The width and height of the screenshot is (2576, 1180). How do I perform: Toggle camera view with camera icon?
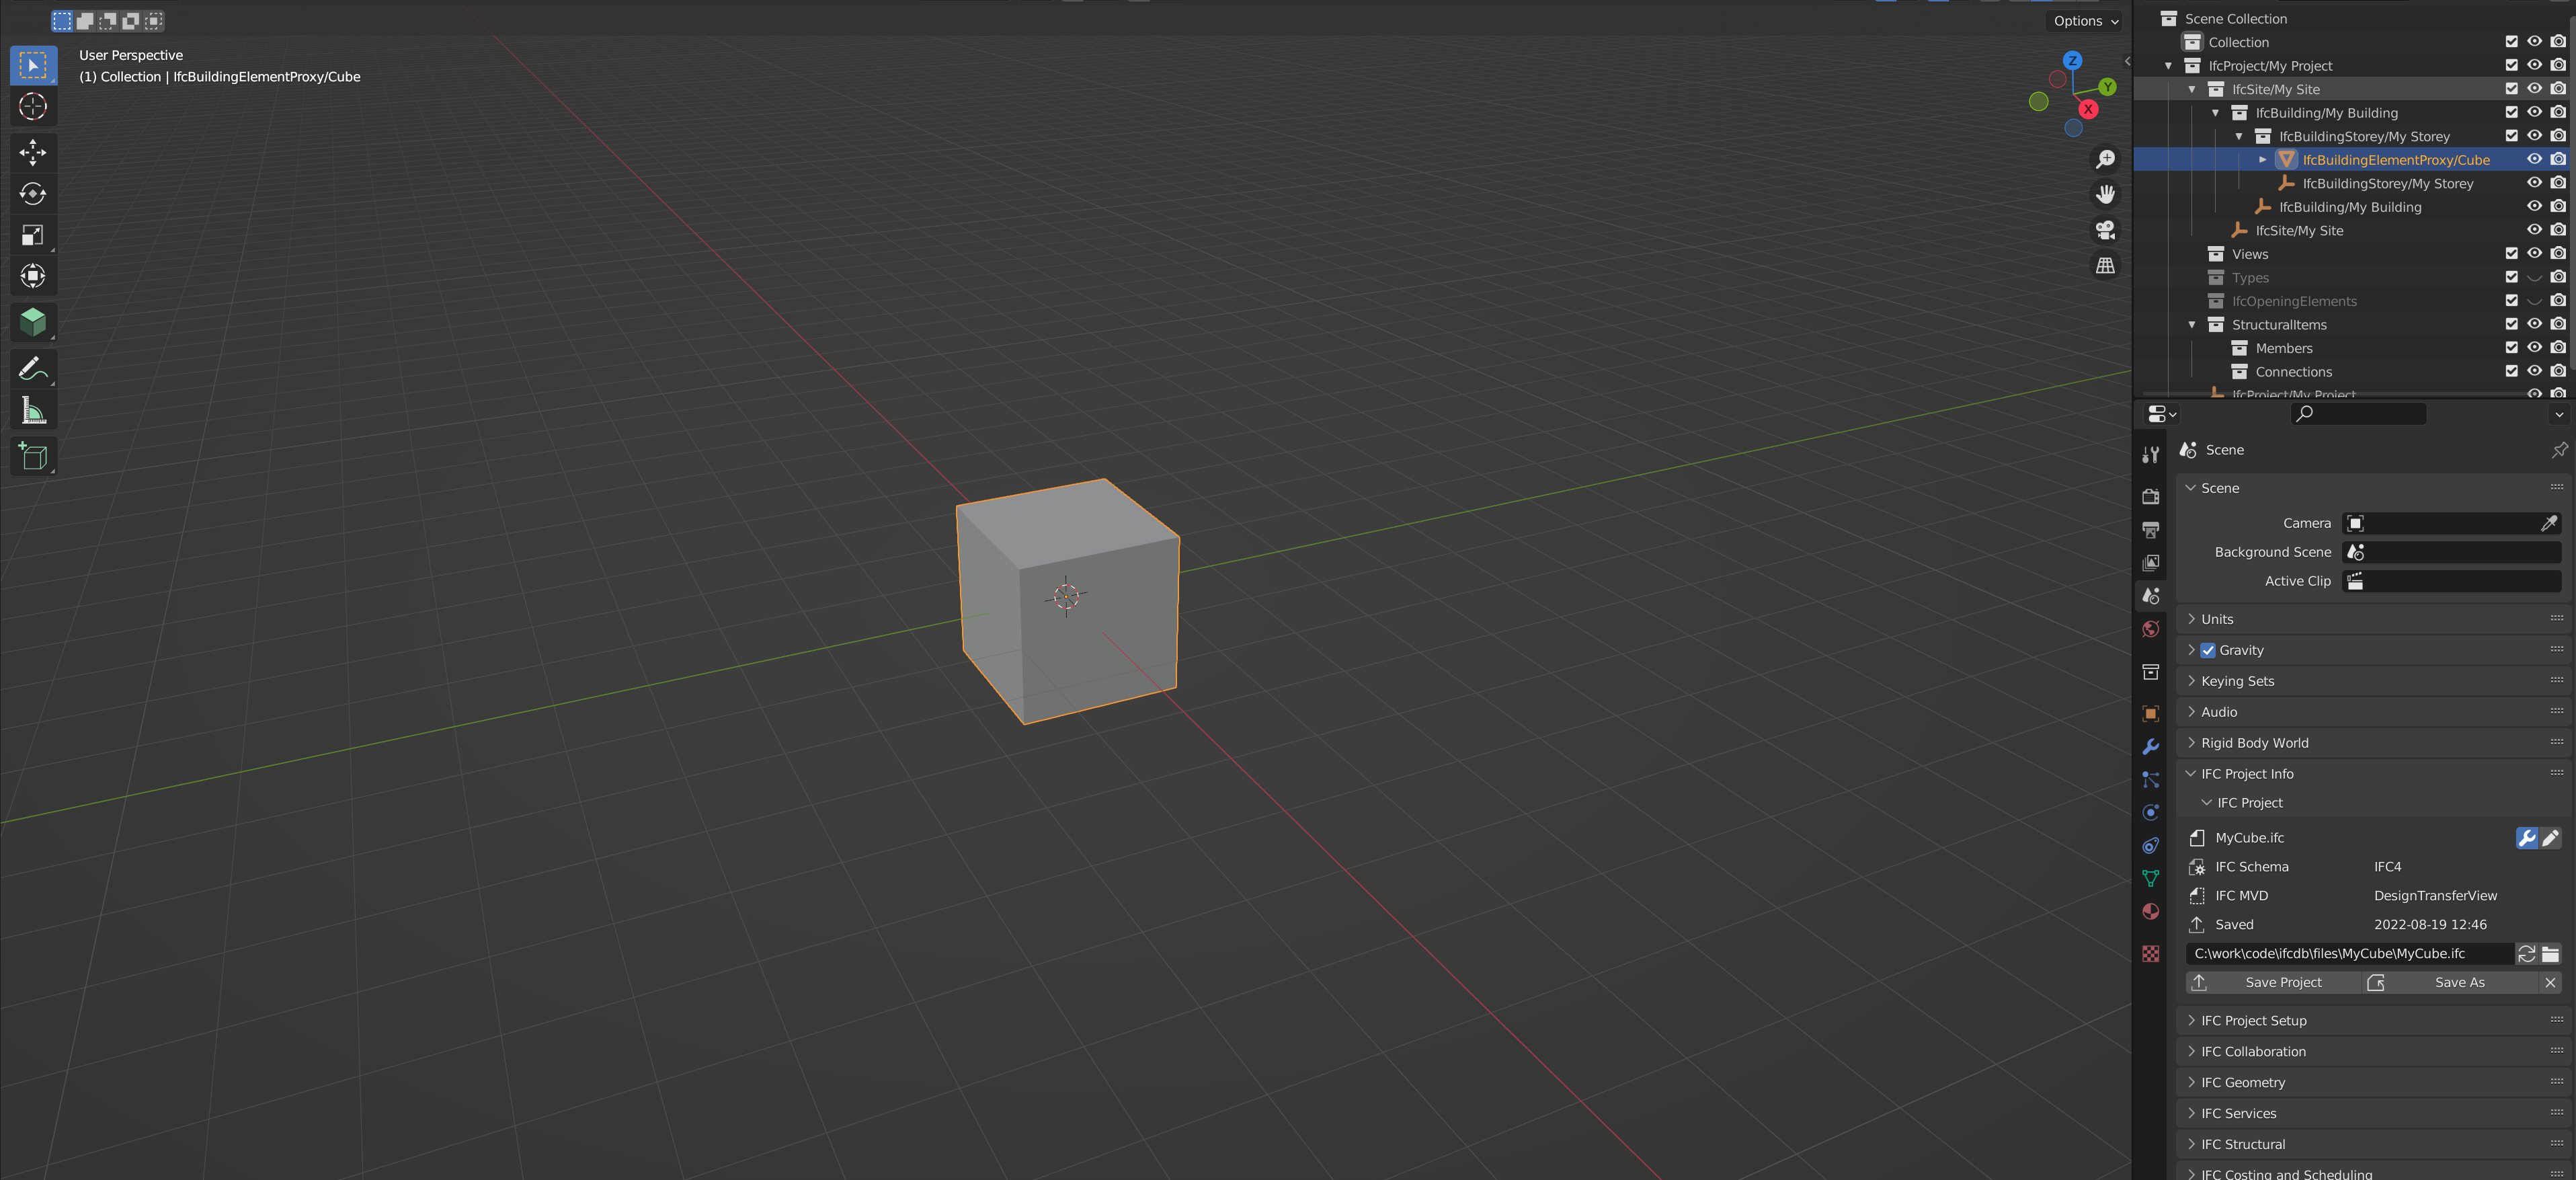(2105, 230)
